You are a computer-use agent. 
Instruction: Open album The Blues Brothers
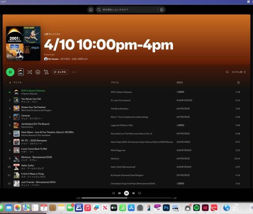(x=119, y=109)
